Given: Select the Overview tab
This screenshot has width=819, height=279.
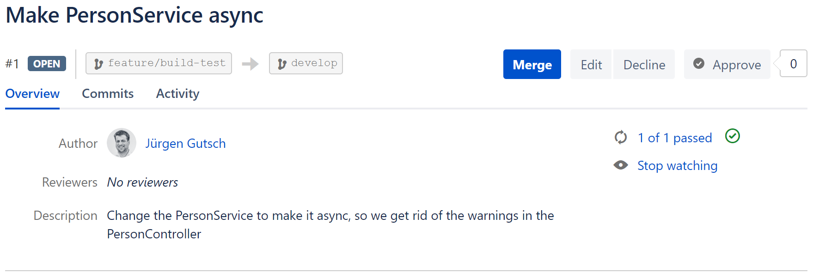Looking at the screenshot, I should (32, 94).
